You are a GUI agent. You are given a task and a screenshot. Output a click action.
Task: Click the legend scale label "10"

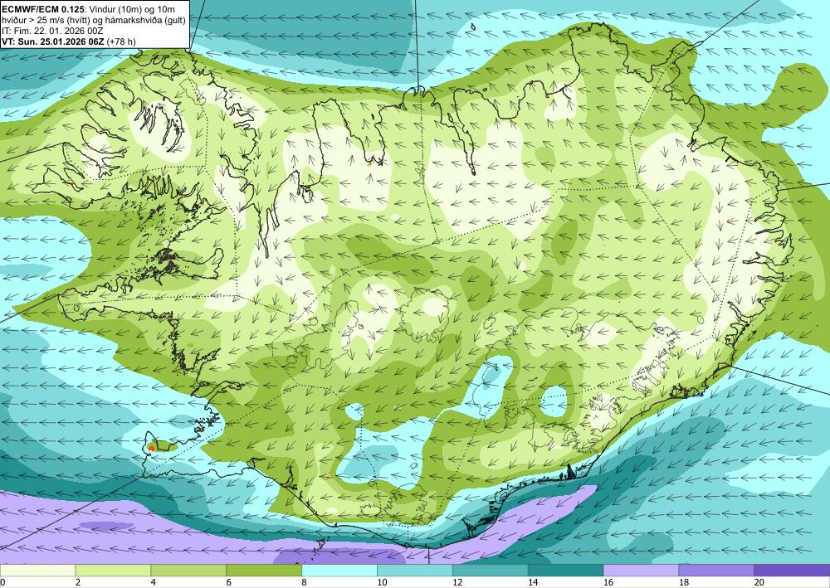click(x=381, y=582)
